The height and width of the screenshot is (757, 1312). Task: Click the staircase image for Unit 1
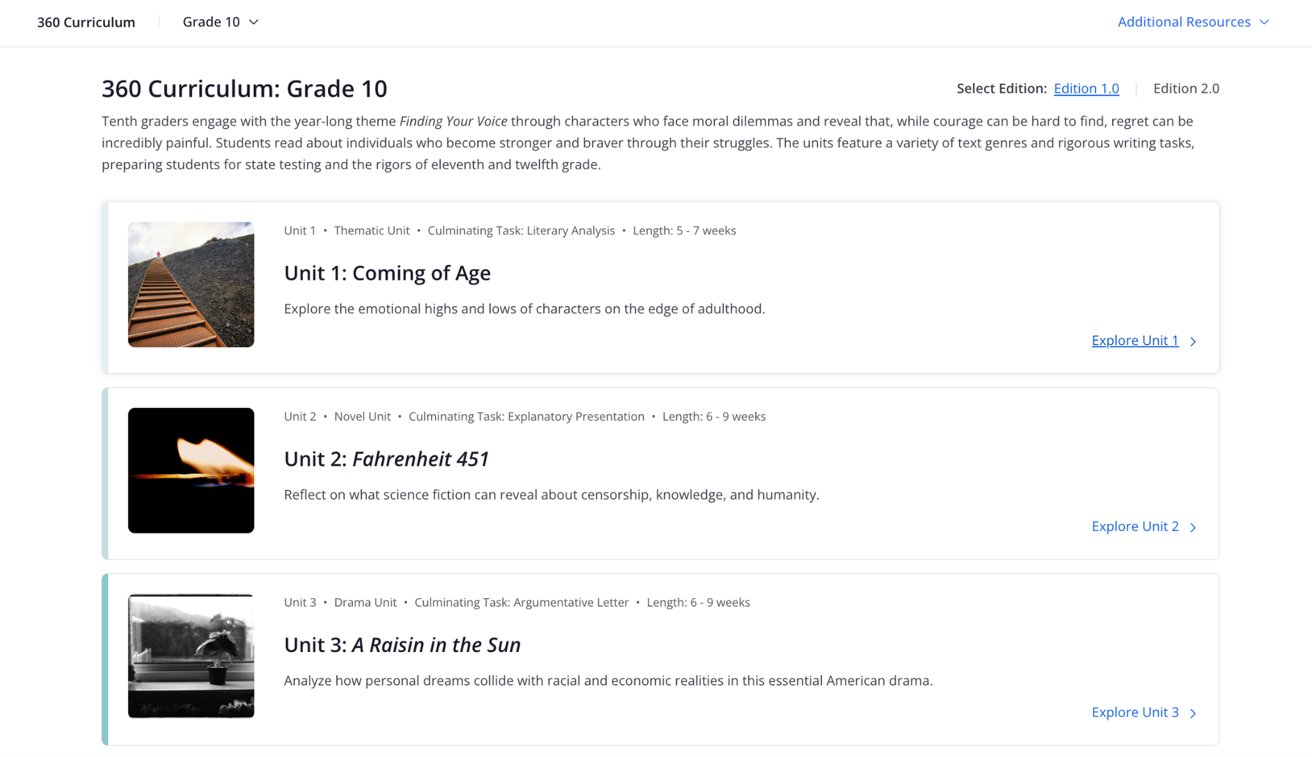pos(191,285)
